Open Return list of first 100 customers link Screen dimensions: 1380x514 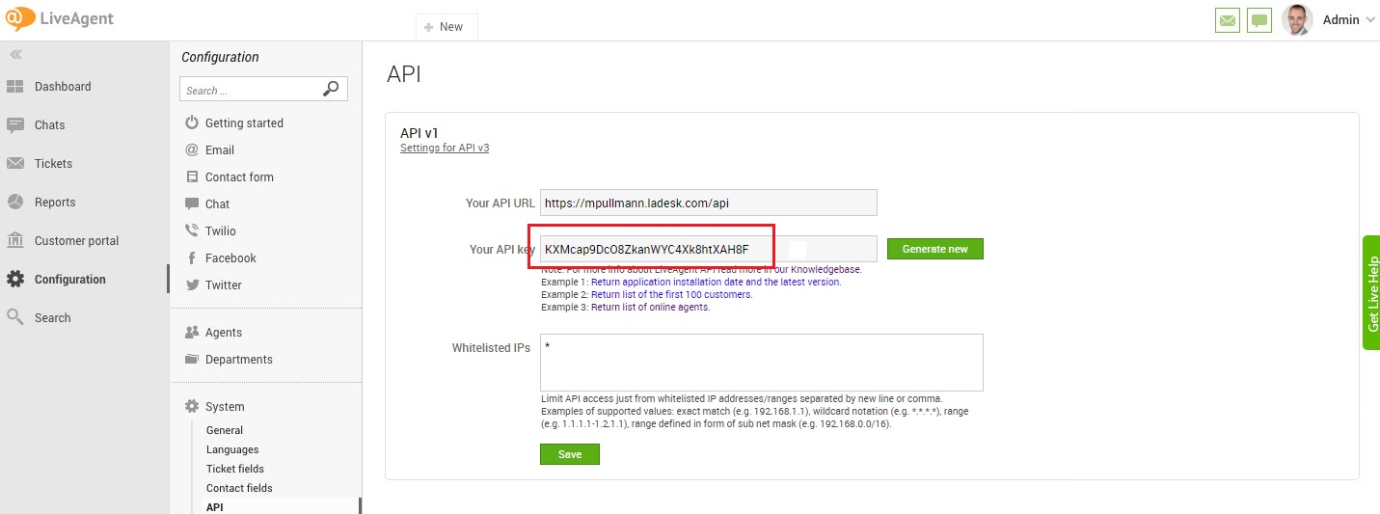[671, 295]
